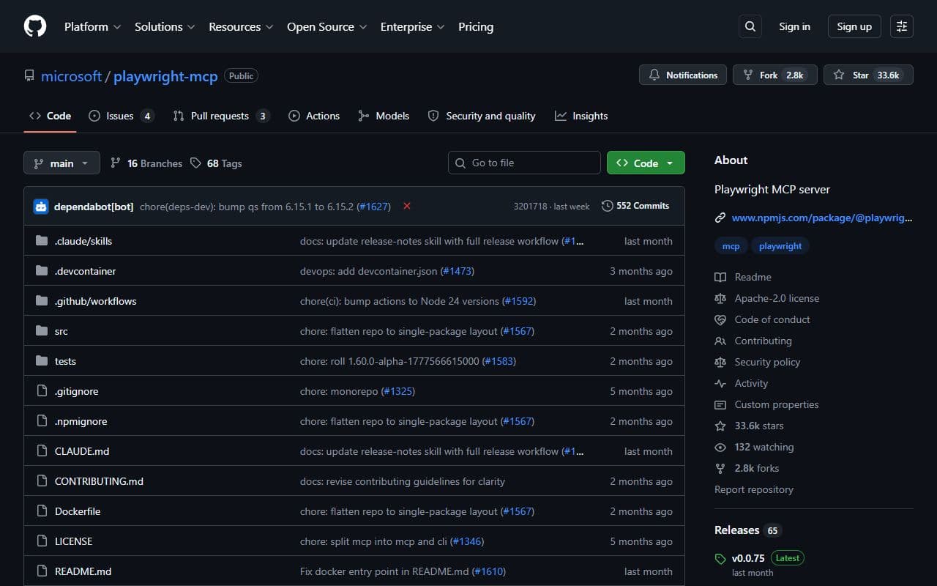937x586 pixels.
Task: Click the file icon for Dockerfile
Action: click(42, 511)
